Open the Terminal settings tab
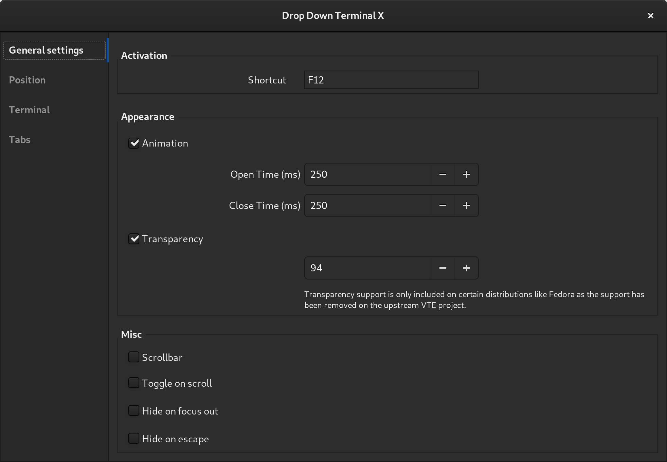This screenshot has width=667, height=462. 29,110
